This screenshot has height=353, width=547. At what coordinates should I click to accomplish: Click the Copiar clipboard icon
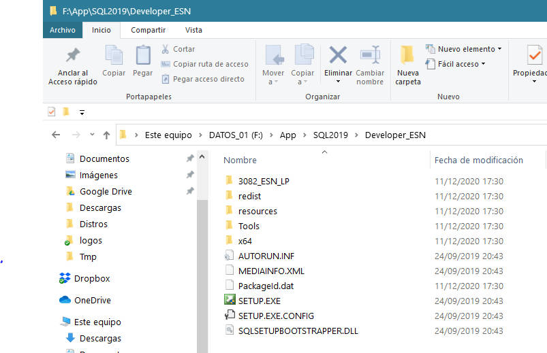click(114, 54)
